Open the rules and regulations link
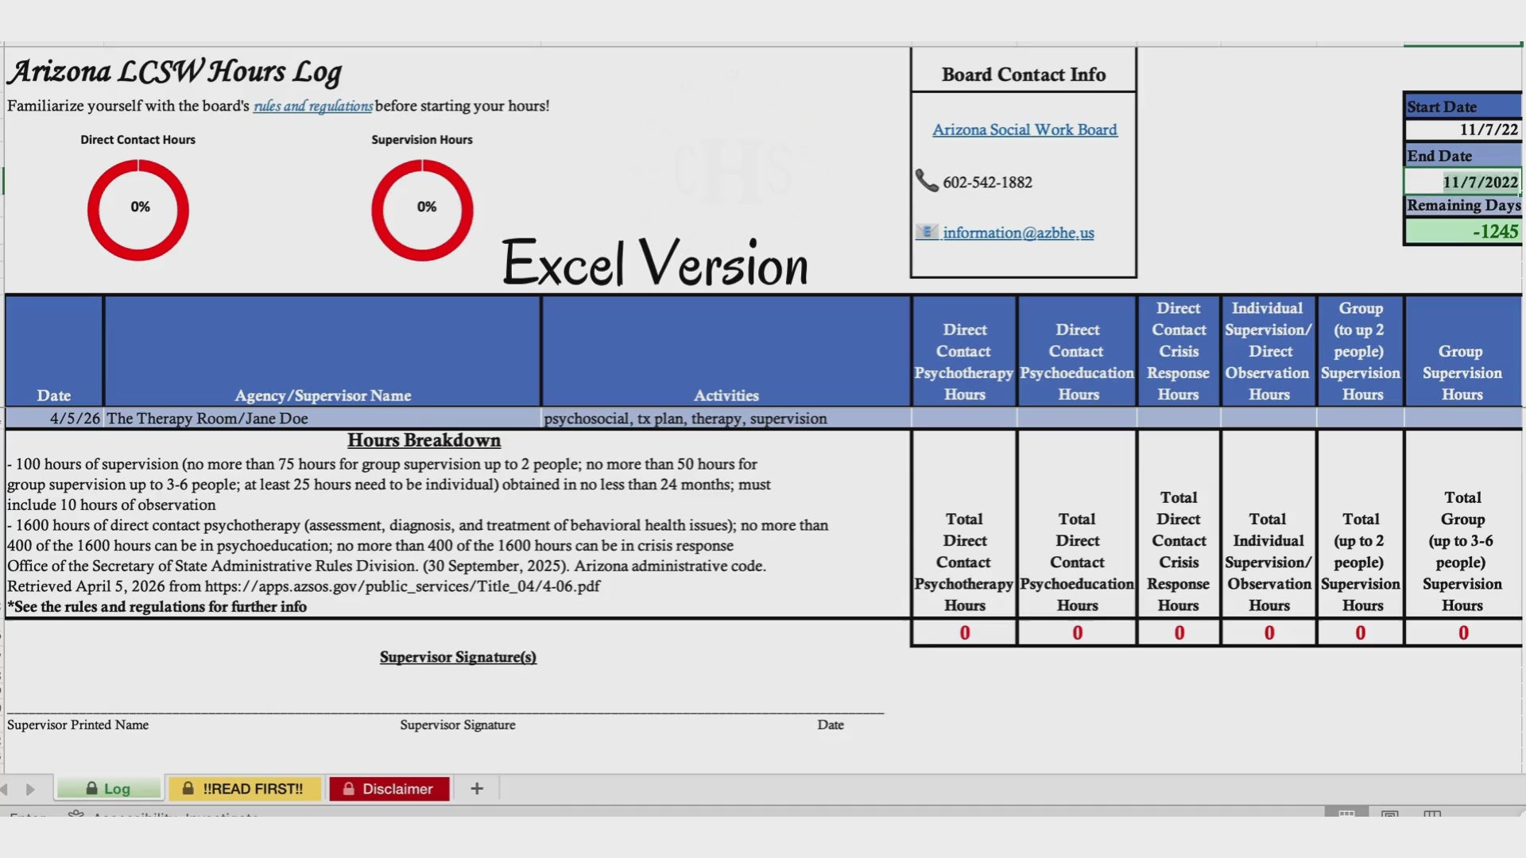Screen dimensions: 1526x858 point(312,106)
